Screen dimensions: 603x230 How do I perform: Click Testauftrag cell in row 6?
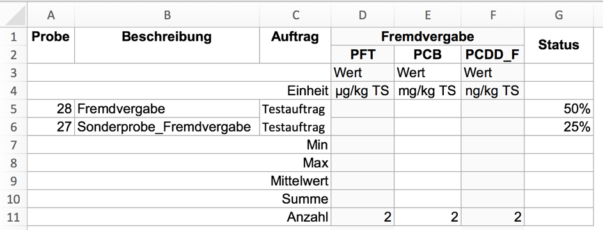coord(295,126)
